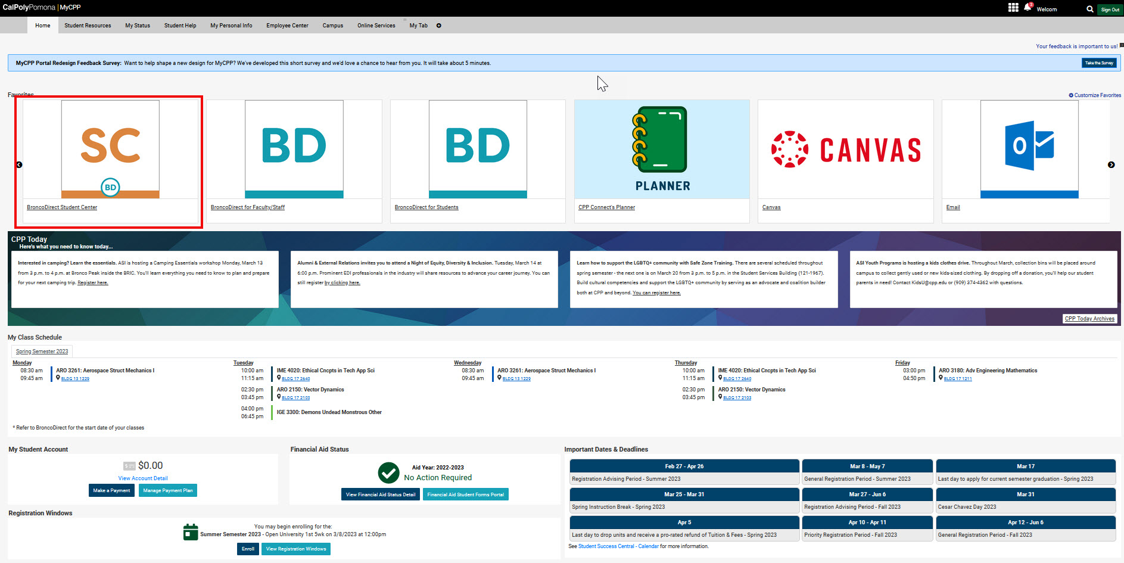Open the BroncoDirect for Faculty/Staff tile icon
The image size is (1124, 563).
point(294,149)
